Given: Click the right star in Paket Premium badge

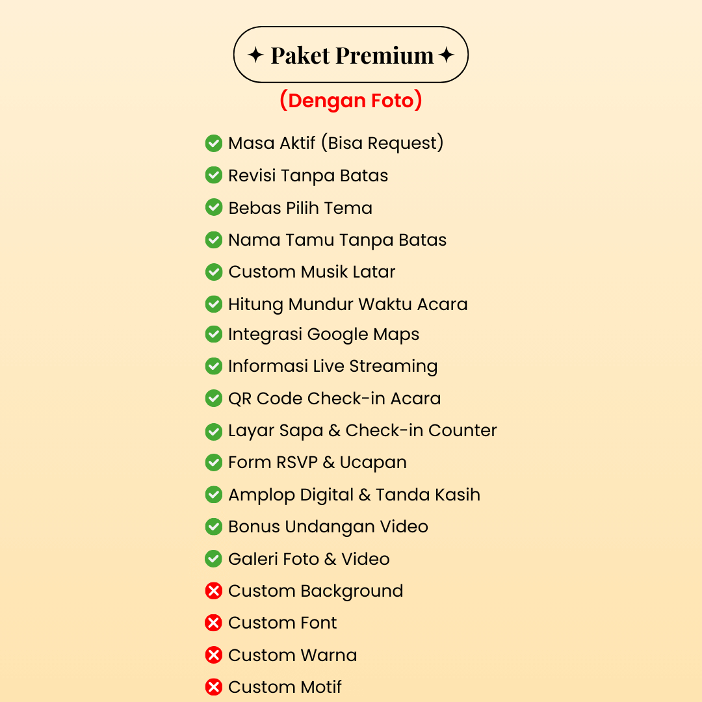Looking at the screenshot, I should point(447,55).
